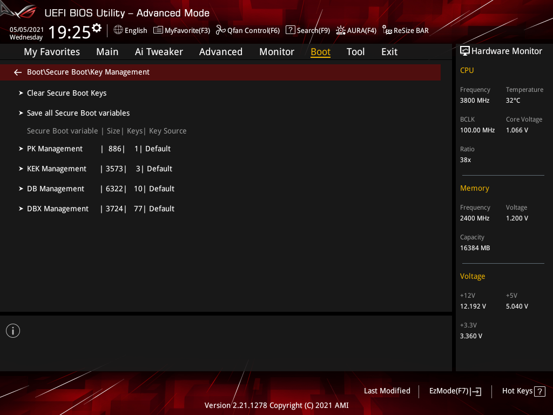The height and width of the screenshot is (415, 553).
Task: Expand Save all Secure Boot variables arrow
Action: pyautogui.click(x=21, y=113)
